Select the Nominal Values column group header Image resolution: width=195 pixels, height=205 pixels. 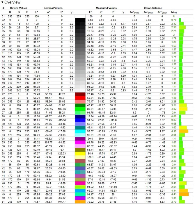pos(53,8)
